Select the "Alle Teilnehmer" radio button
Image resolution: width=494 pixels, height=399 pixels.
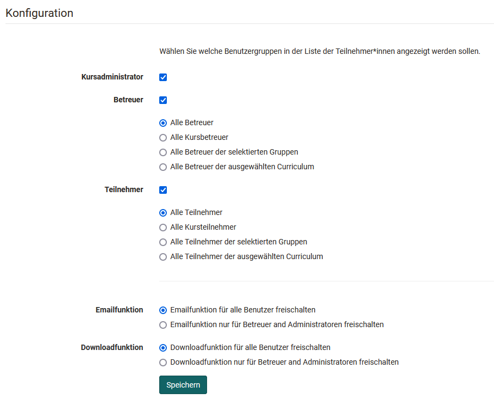point(163,212)
